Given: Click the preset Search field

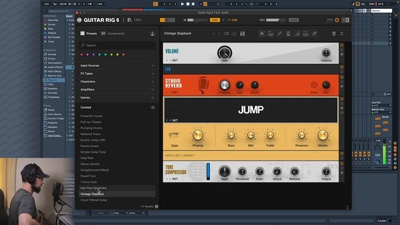Looking at the screenshot, I should (117, 45).
